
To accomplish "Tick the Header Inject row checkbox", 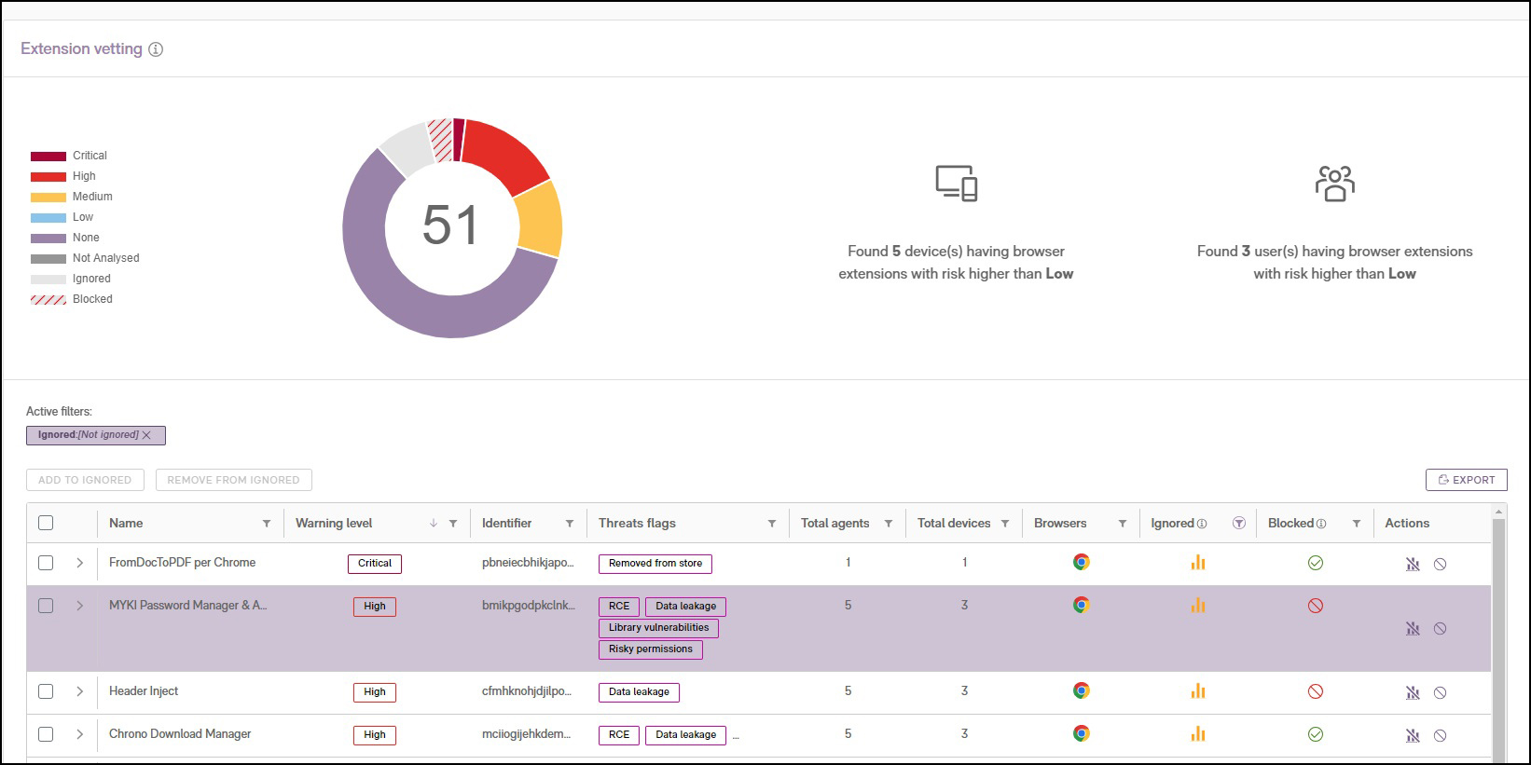I will (46, 691).
